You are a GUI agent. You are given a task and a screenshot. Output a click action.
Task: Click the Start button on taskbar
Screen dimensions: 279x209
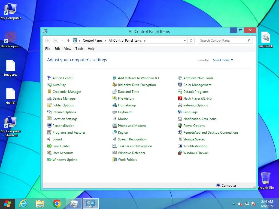click(x=7, y=204)
